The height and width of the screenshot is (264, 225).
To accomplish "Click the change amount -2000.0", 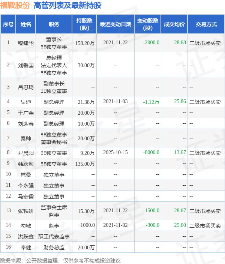I will coord(151,42).
